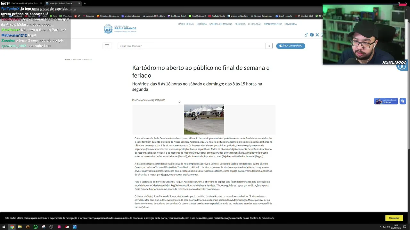This screenshot has width=410, height=230.
Task: Close the Kartódromo Municipal browser tab
Action: (x=41, y=3)
